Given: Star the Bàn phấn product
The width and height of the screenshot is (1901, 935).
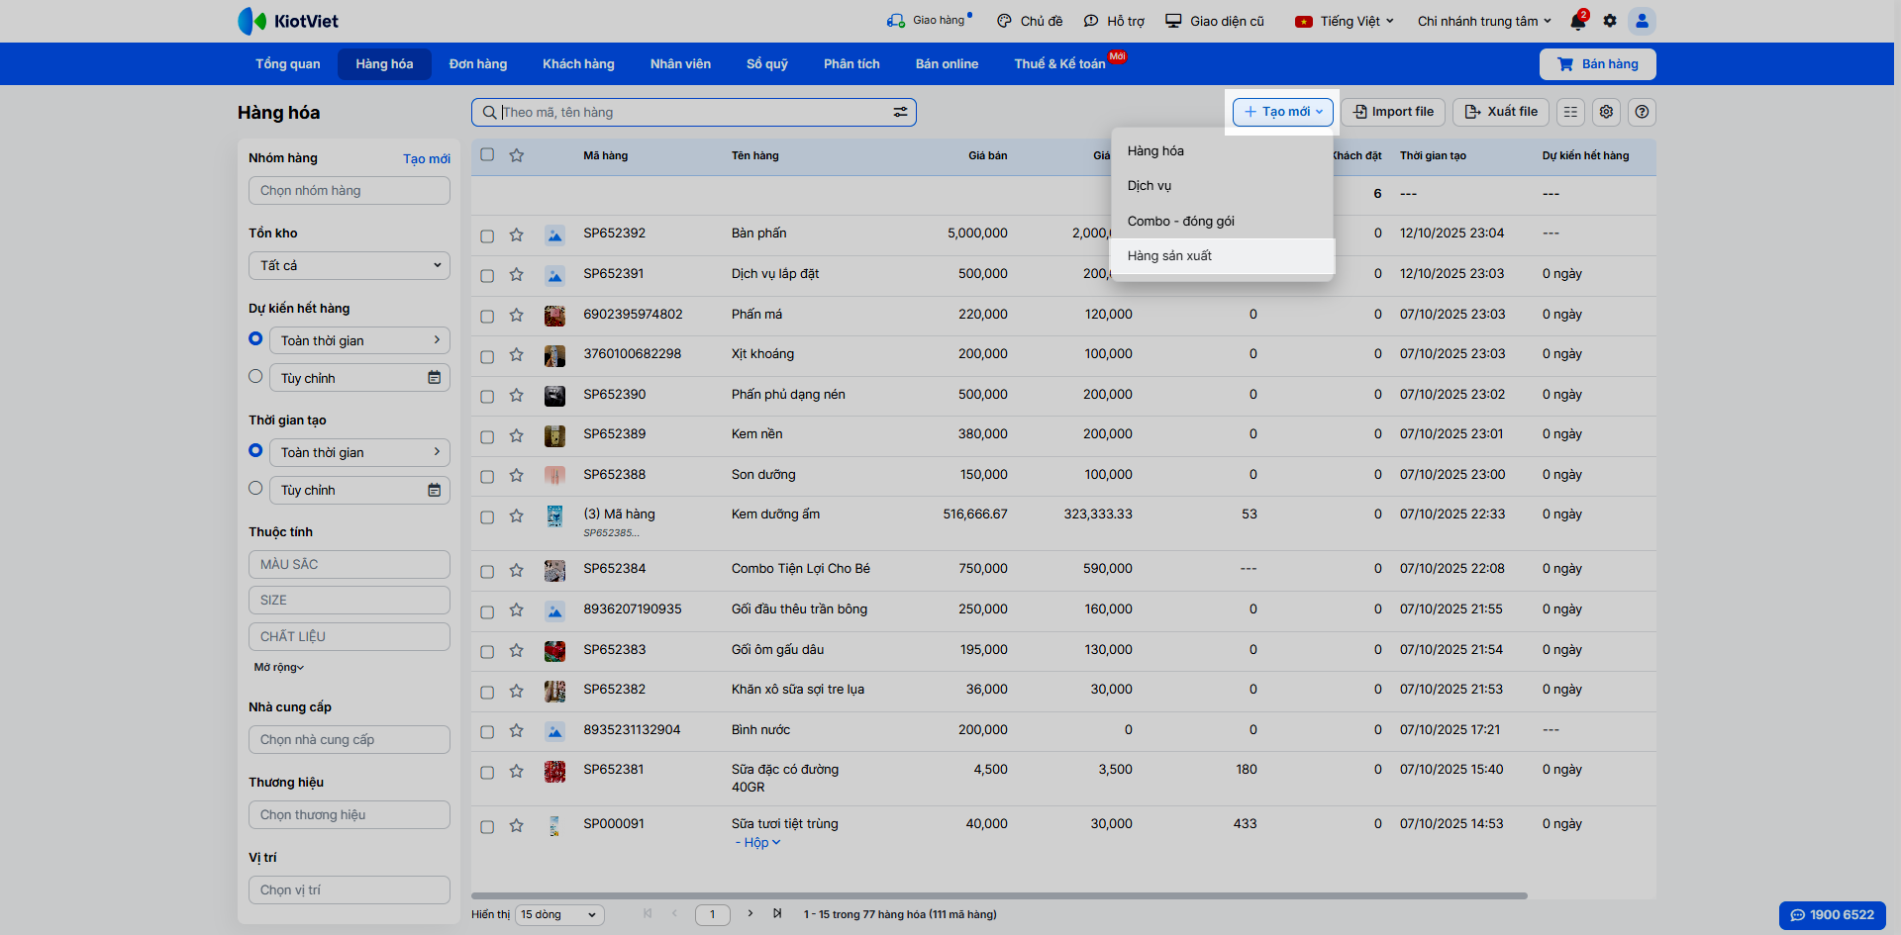Looking at the screenshot, I should (x=516, y=234).
